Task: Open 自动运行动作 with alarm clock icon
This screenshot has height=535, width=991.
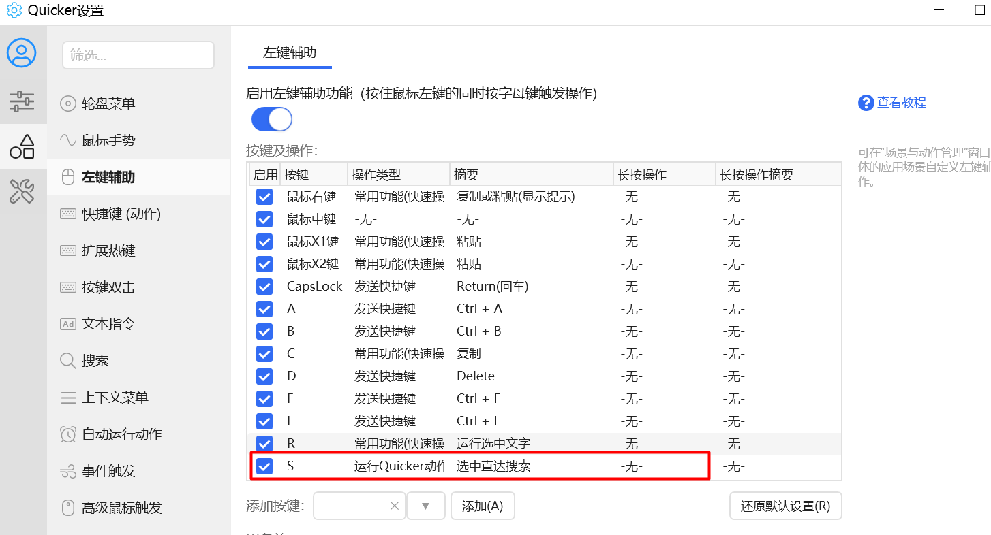Action: 121,434
